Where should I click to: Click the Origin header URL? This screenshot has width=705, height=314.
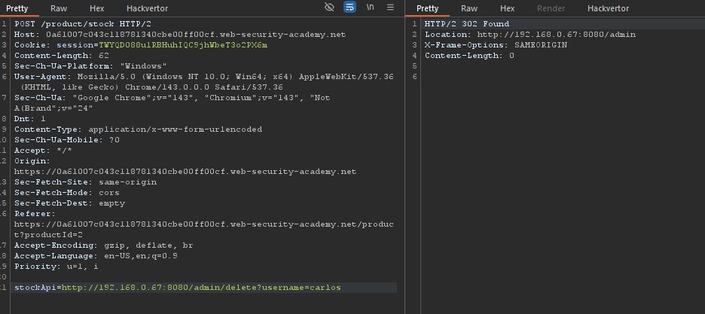point(185,172)
